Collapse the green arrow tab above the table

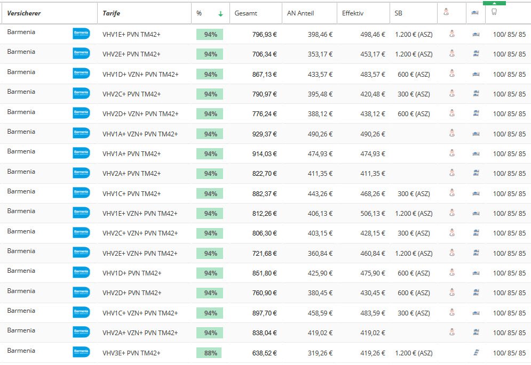click(494, 3)
